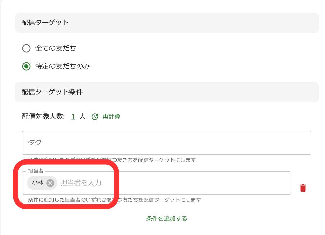Viewport: 325px width, 235px height.
Task: Open the underlined recipient count "1"
Action: click(73, 116)
